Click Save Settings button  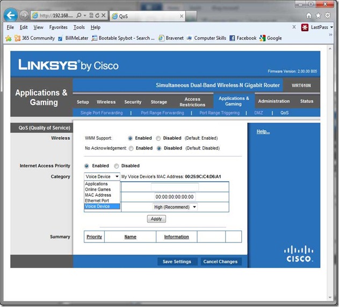(x=177, y=261)
